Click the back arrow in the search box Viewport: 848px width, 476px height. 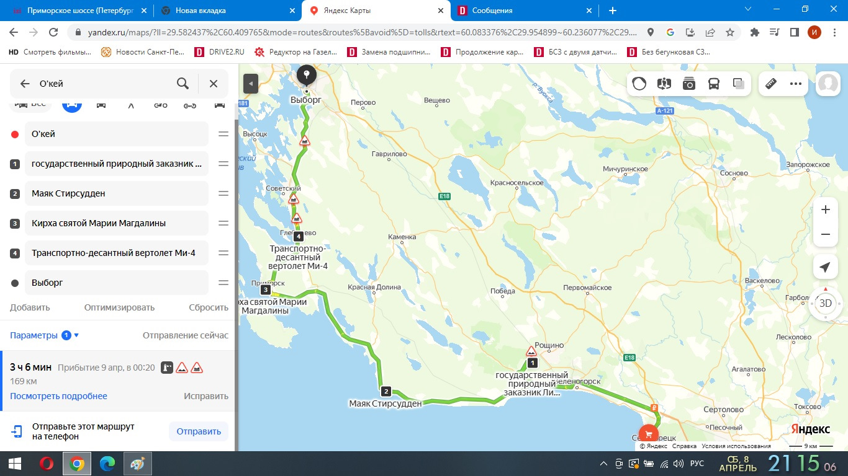coord(25,84)
